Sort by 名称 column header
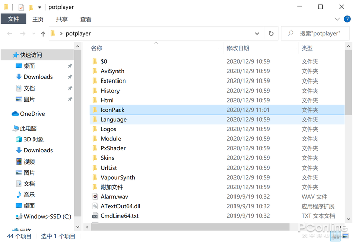 [x=97, y=48]
